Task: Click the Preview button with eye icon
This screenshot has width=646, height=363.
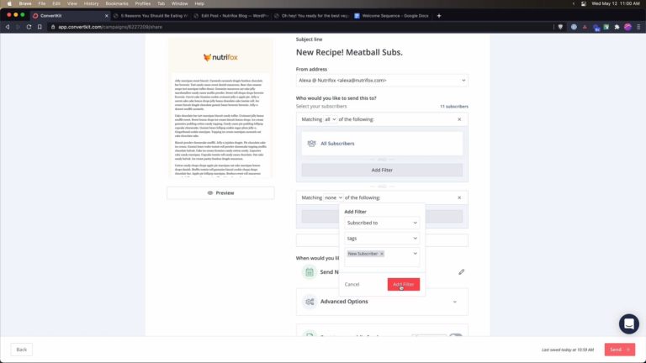Action: point(220,193)
